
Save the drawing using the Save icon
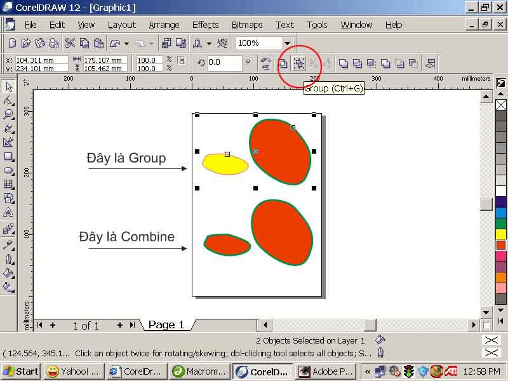coord(40,43)
